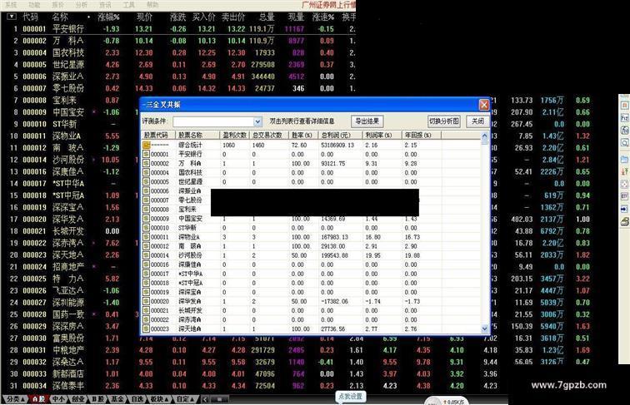Switch to the 基金 tab
The height and width of the screenshot is (405, 630).
(117, 399)
